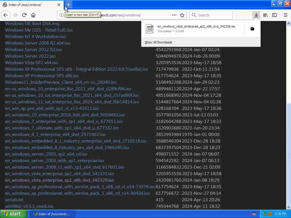Show sidebars button in toolbar
291x218 pixels.
coord(275,15)
